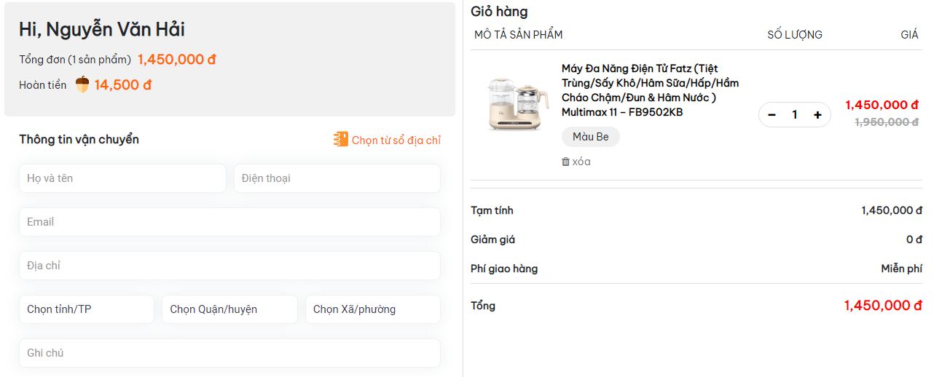This screenshot has width=942, height=377.
Task: Click the quantity value 1
Action: coord(795,115)
